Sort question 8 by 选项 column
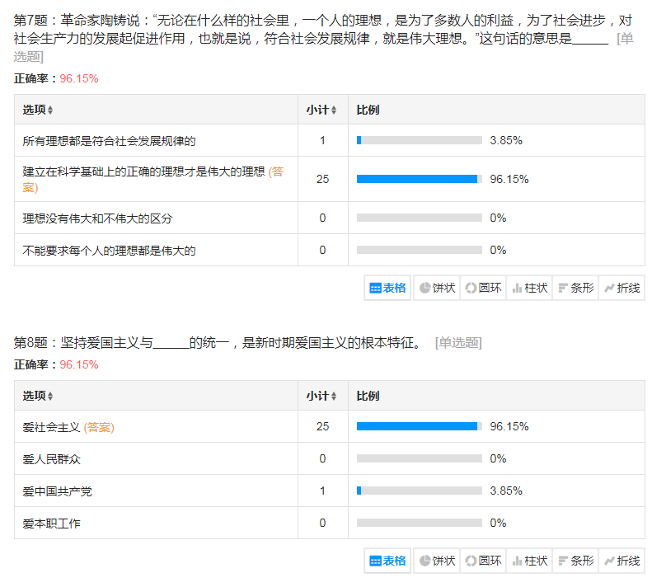666x587 pixels. 38,396
